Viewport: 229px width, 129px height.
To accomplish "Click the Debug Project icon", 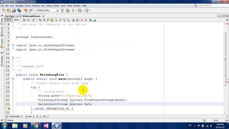I will pyautogui.click(x=80, y=10).
